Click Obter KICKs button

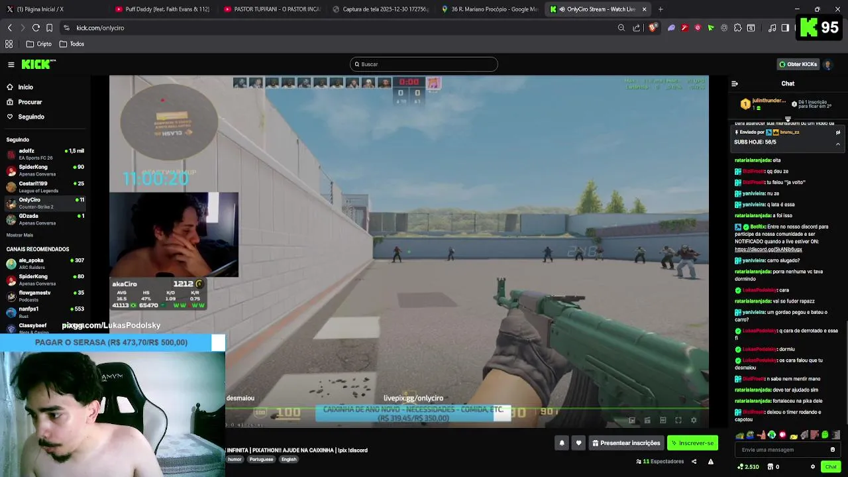798,64
